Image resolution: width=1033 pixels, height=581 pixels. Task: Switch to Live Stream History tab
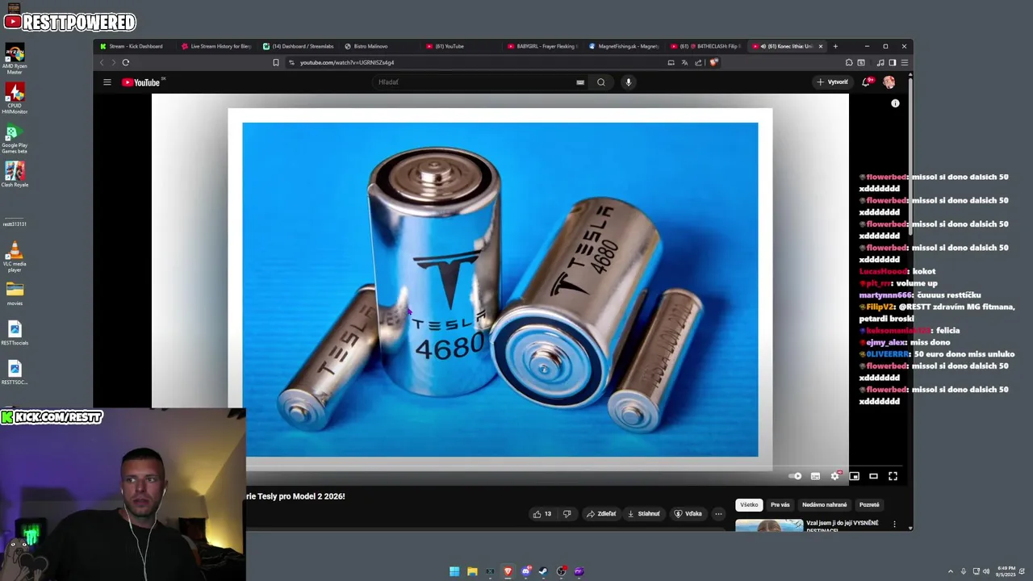216,46
